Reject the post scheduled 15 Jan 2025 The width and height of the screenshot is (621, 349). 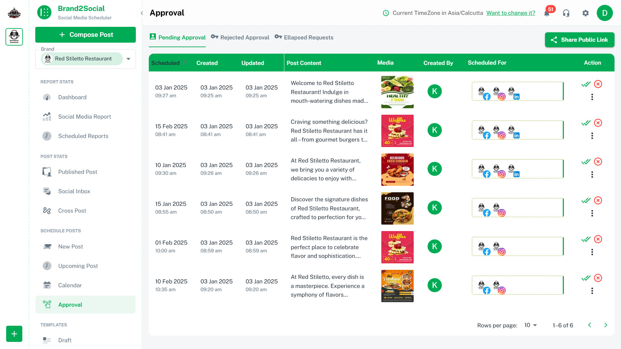point(598,200)
